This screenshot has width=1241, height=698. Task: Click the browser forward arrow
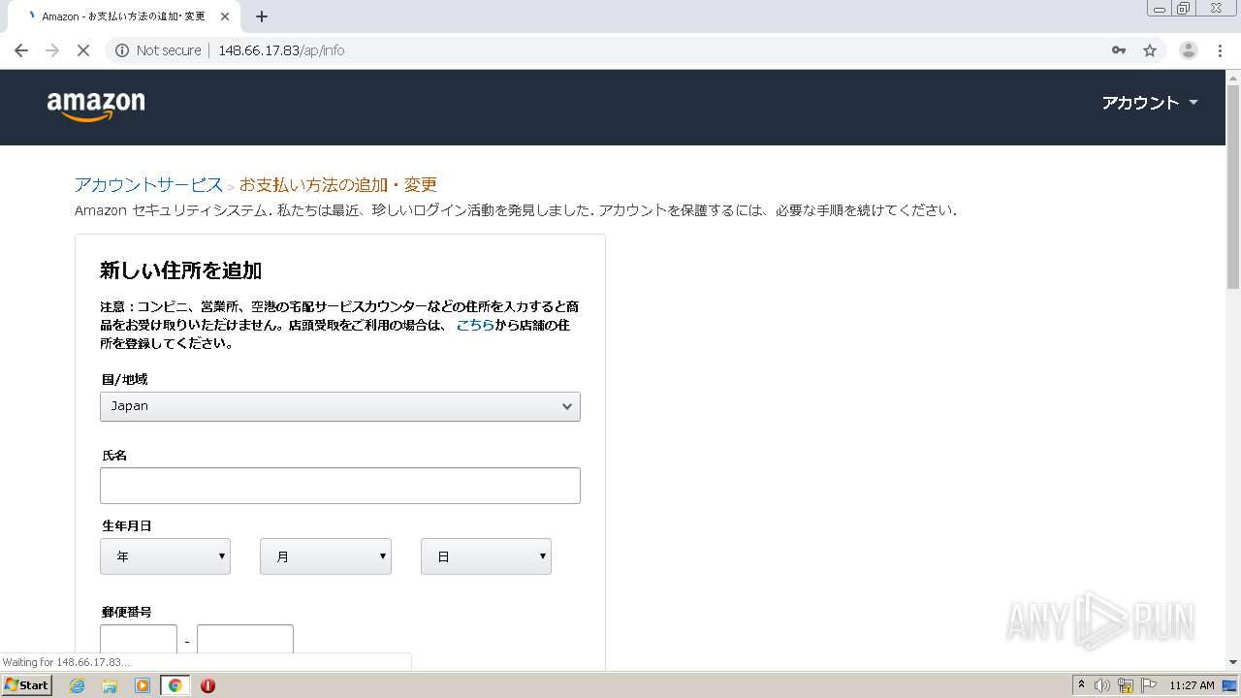point(52,50)
